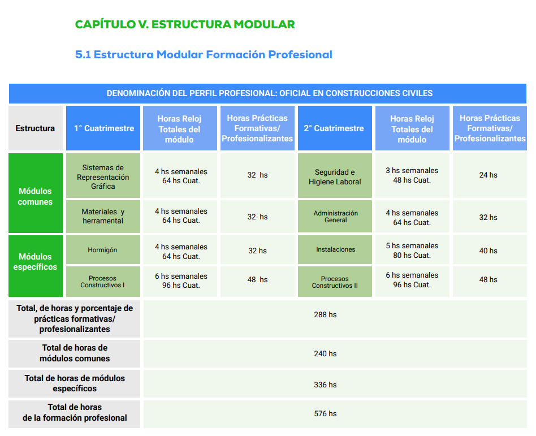The image size is (536, 436).
Task: Select the "48 hs" practice hours for Procesos Constructivos I
Action: coord(257,279)
